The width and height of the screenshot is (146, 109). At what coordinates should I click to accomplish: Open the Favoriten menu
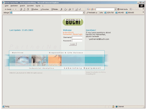(30, 6)
